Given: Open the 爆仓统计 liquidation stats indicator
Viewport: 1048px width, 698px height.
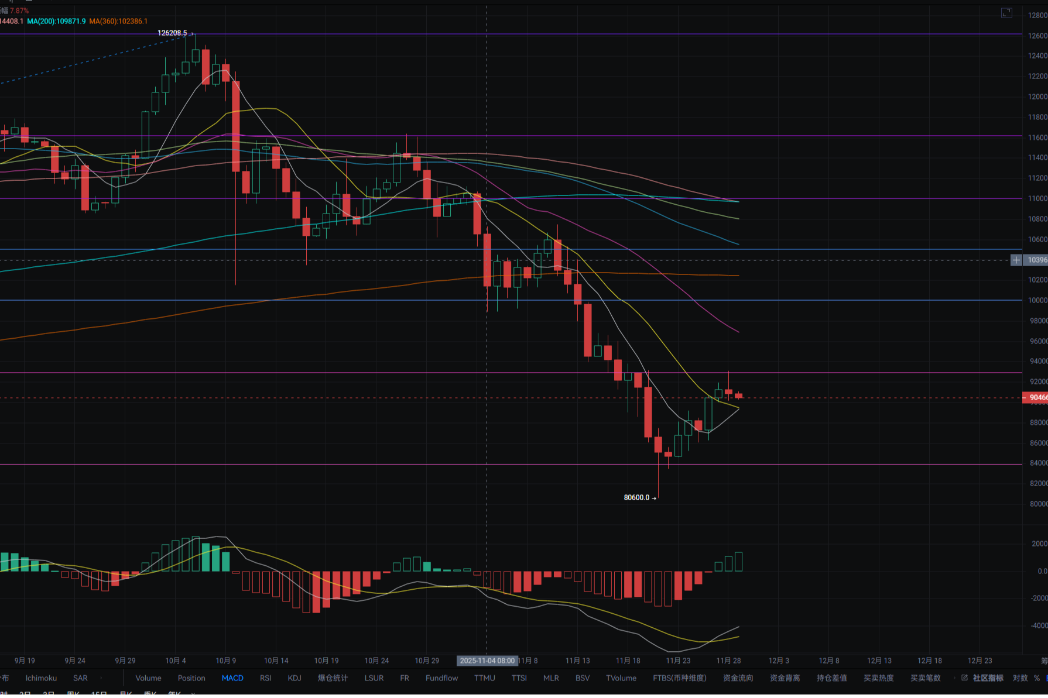Looking at the screenshot, I should tap(333, 678).
